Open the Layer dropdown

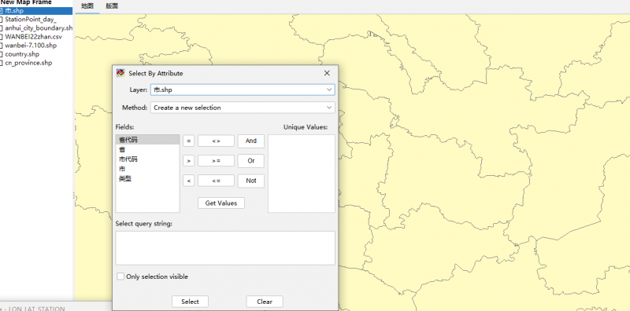point(243,90)
